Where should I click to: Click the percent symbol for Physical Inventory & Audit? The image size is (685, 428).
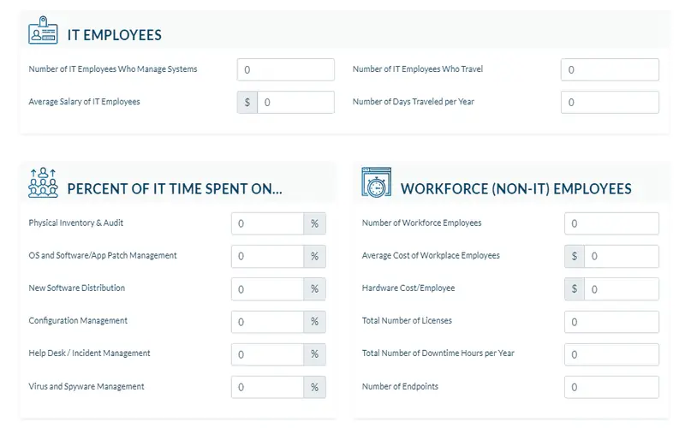pyautogui.click(x=314, y=223)
